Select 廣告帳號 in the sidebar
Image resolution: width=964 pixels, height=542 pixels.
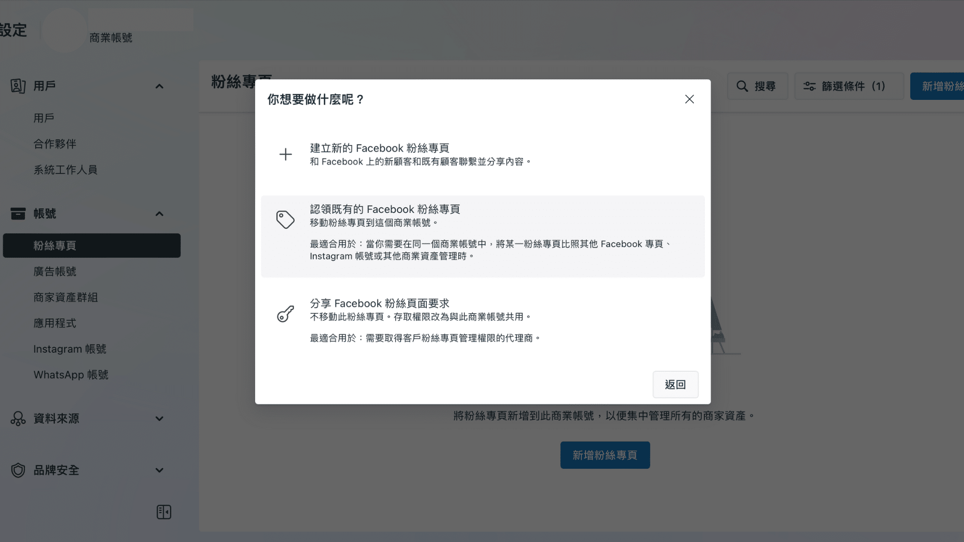click(x=55, y=272)
